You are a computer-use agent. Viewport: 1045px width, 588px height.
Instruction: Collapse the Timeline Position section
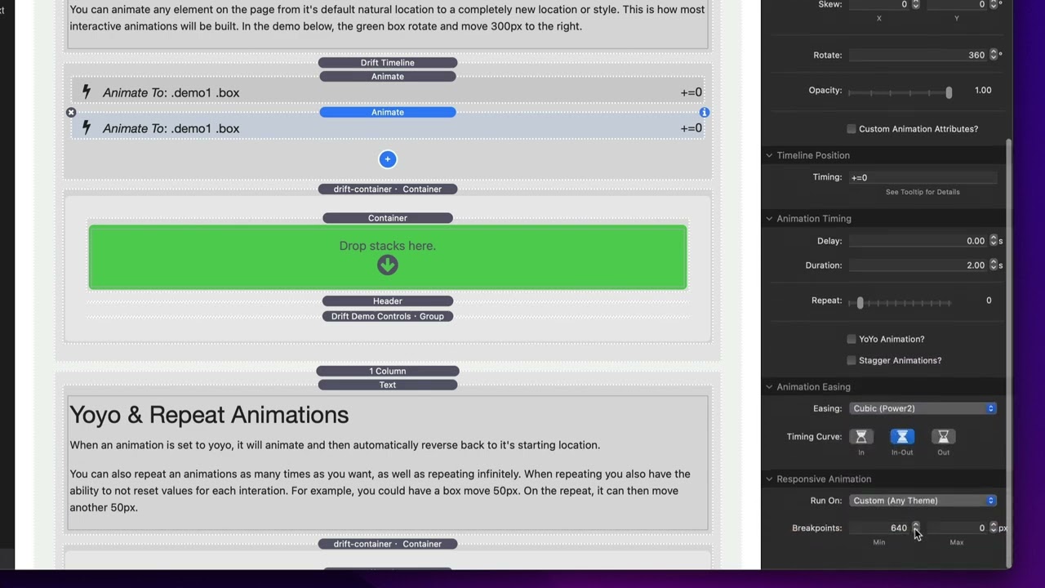769,155
